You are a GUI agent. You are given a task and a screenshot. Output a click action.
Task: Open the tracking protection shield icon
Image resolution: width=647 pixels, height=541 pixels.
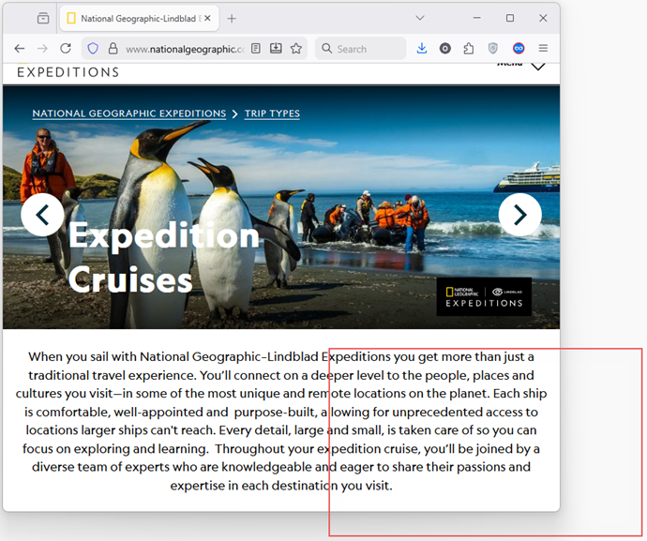(x=93, y=49)
